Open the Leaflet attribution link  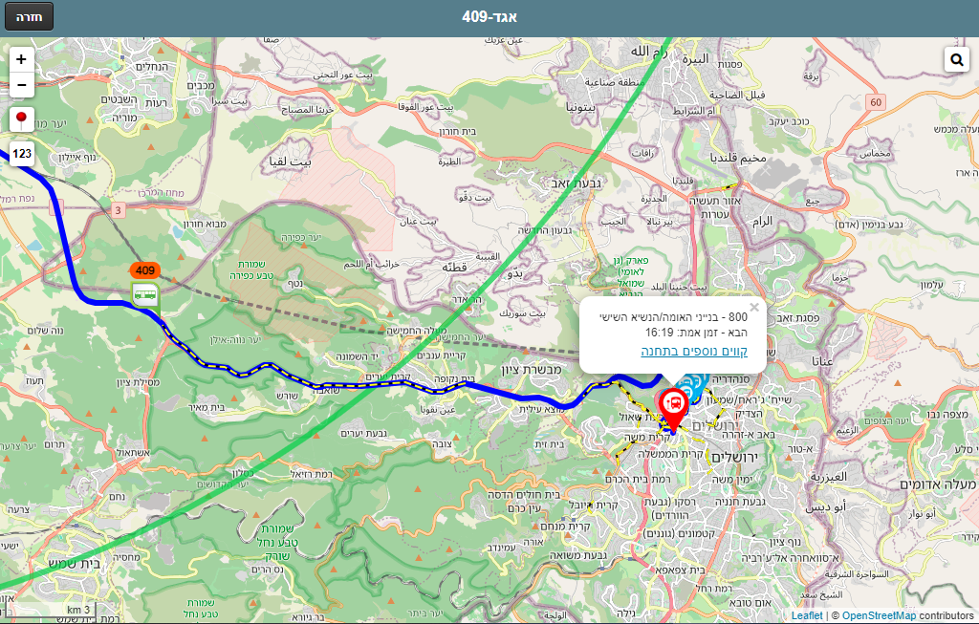pyautogui.click(x=807, y=615)
